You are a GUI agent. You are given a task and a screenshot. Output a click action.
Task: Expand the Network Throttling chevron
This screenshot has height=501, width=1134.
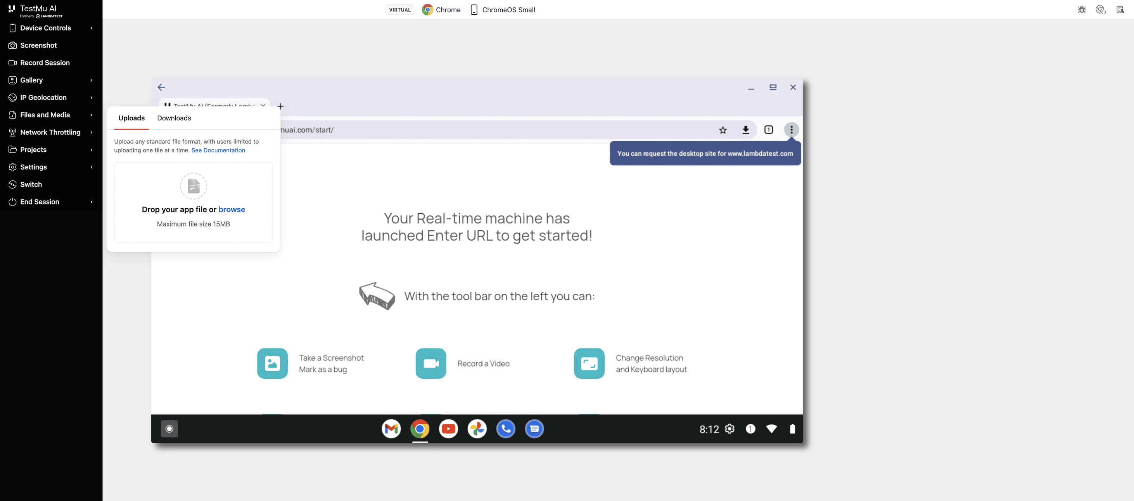(91, 132)
